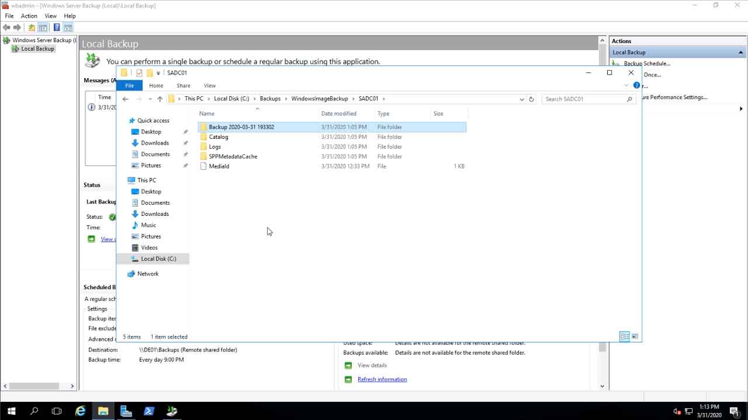Open the File tab in Explorer
Screen dimensions: 748x420
point(129,86)
